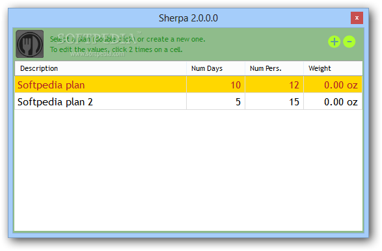Click the green plus icon to add plan

[334, 42]
